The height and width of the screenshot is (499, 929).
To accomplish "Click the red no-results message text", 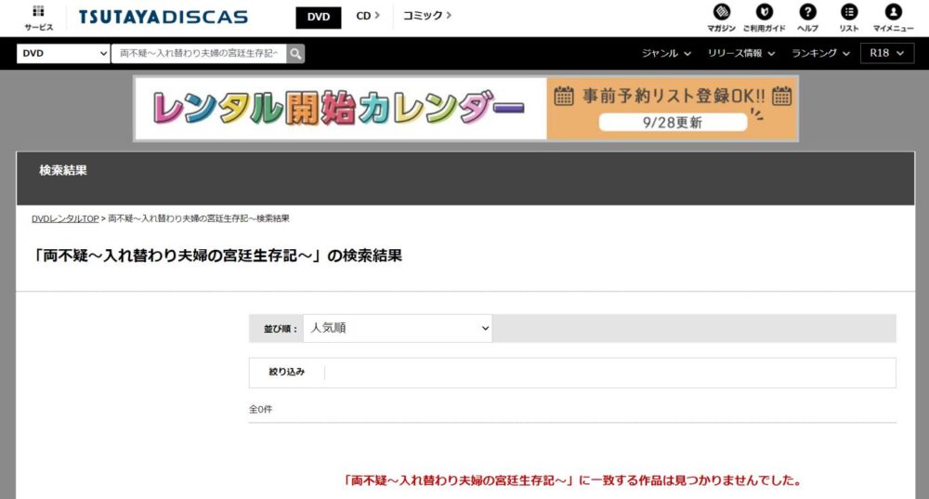I will tap(572, 480).
